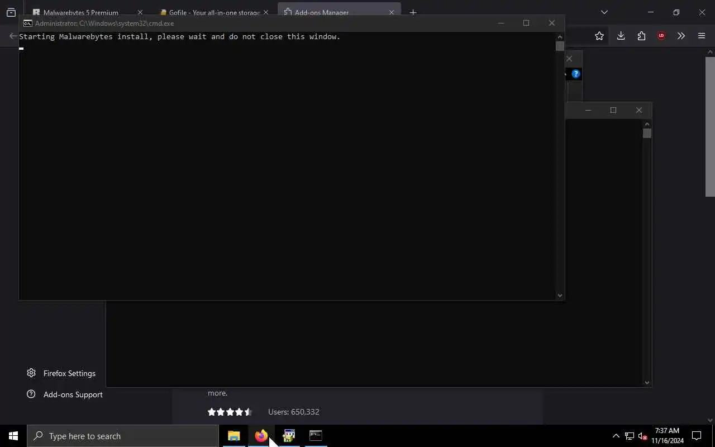This screenshot has width=715, height=447.
Task: Switch to the Gofile storage tab
Action: click(209, 12)
